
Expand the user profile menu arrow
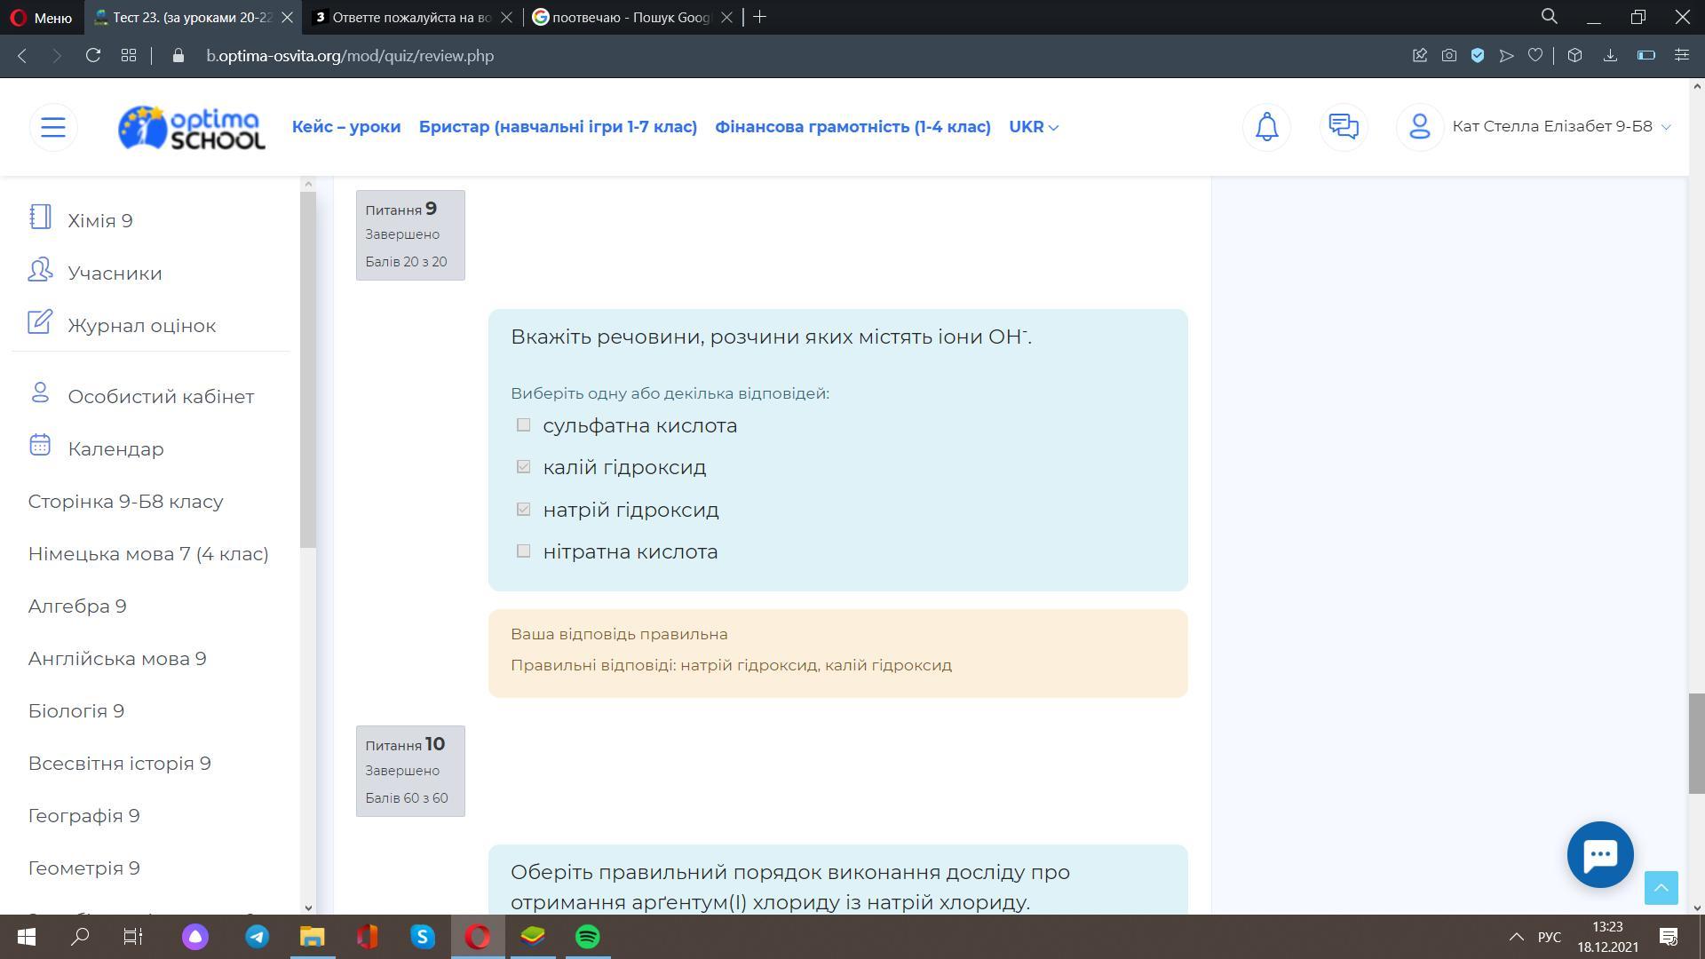[1666, 127]
